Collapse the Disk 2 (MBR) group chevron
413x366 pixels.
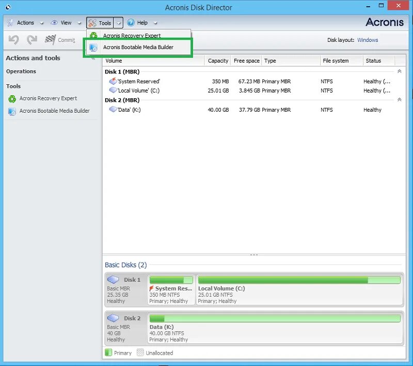click(399, 100)
